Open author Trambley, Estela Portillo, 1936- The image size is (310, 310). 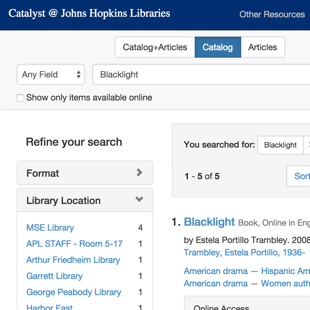(244, 252)
